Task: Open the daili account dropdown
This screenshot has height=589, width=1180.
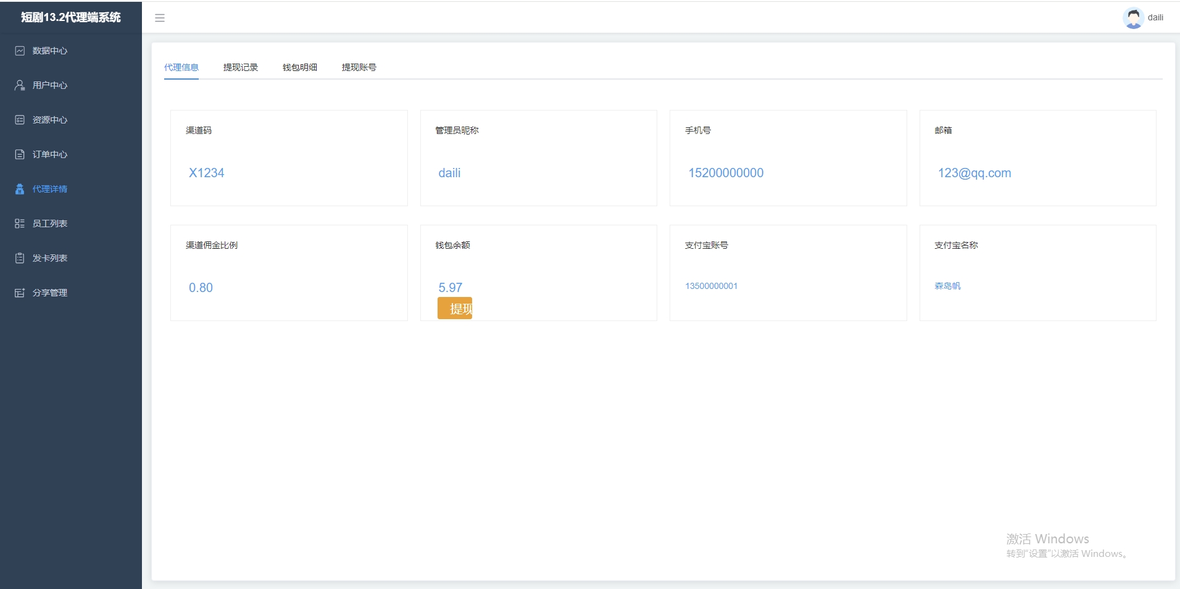Action: tap(1144, 18)
